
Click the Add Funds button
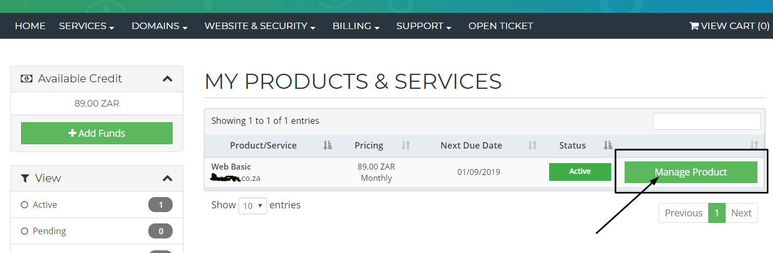click(97, 133)
